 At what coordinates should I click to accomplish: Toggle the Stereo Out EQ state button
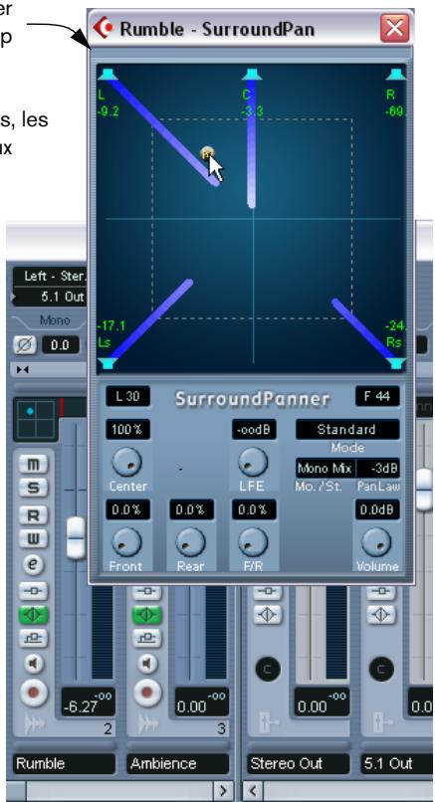tap(268, 614)
